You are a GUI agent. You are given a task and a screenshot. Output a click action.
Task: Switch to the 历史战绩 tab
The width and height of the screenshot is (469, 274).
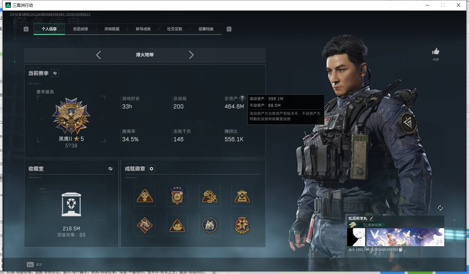click(x=80, y=29)
